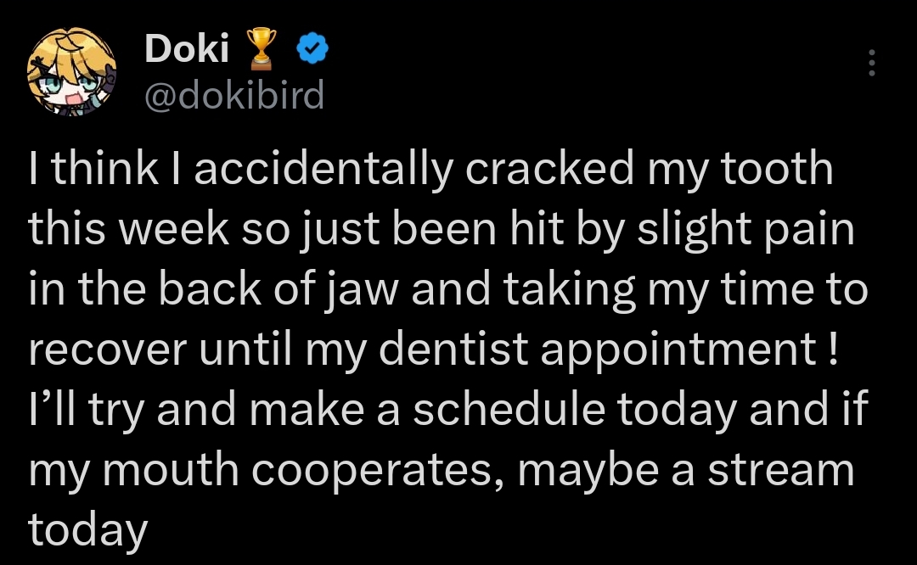The image size is (917, 565).
Task: Click the final word 'today' on last line
Action: pos(87,530)
